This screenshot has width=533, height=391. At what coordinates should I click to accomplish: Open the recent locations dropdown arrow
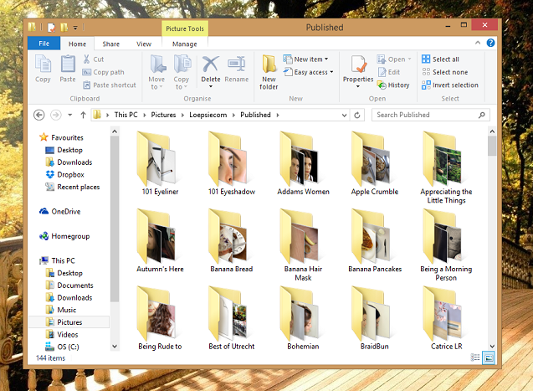69,115
